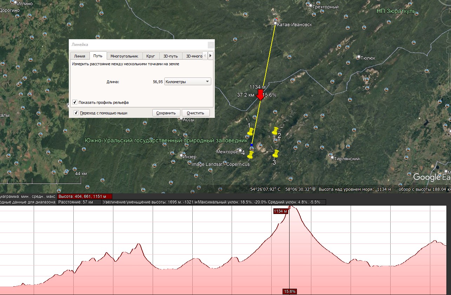Open the Многоугольник tab
The width and height of the screenshot is (451, 295).
tap(124, 56)
